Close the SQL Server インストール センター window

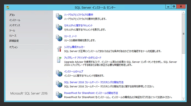(181, 6)
